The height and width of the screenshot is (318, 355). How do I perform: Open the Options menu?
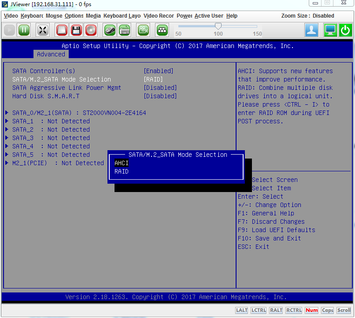pos(74,16)
